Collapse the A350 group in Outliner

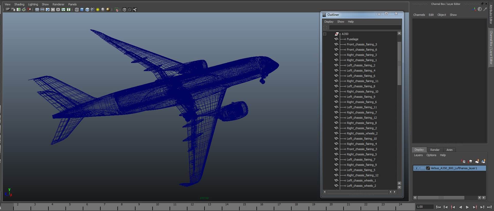[325, 34]
